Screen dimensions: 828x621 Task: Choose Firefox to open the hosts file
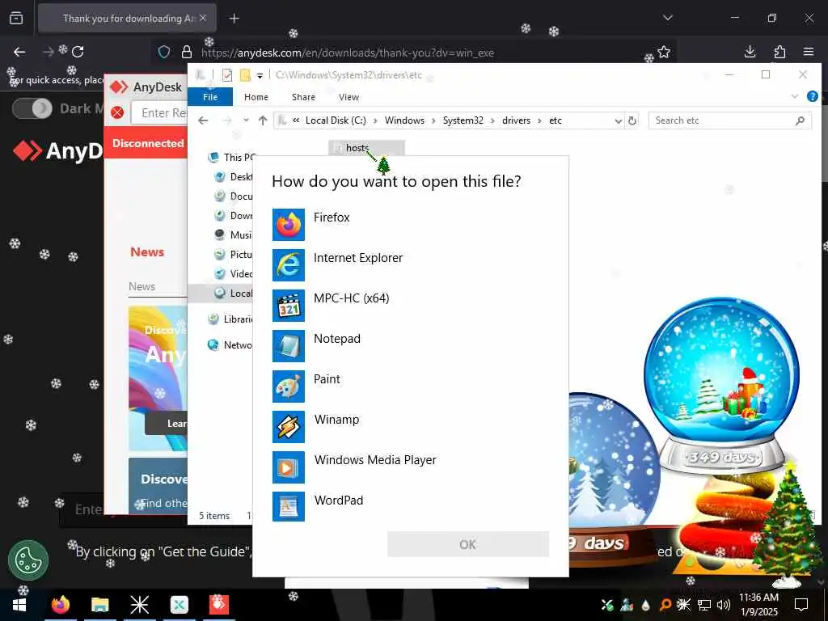click(x=410, y=225)
